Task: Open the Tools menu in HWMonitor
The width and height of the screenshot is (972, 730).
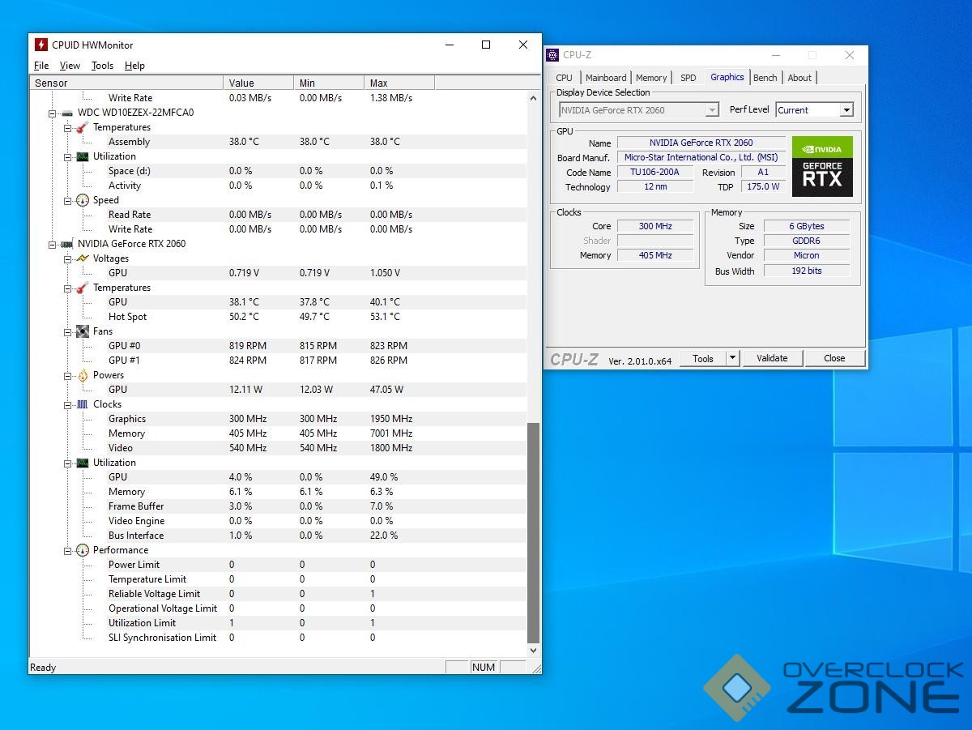Action: 102,66
